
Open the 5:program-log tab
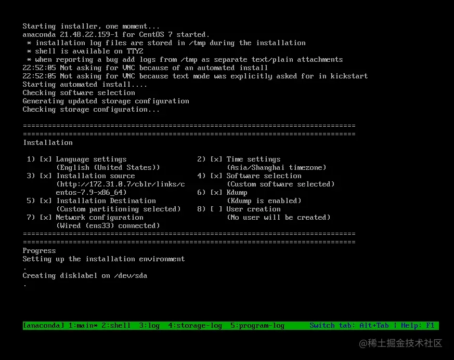(257, 325)
